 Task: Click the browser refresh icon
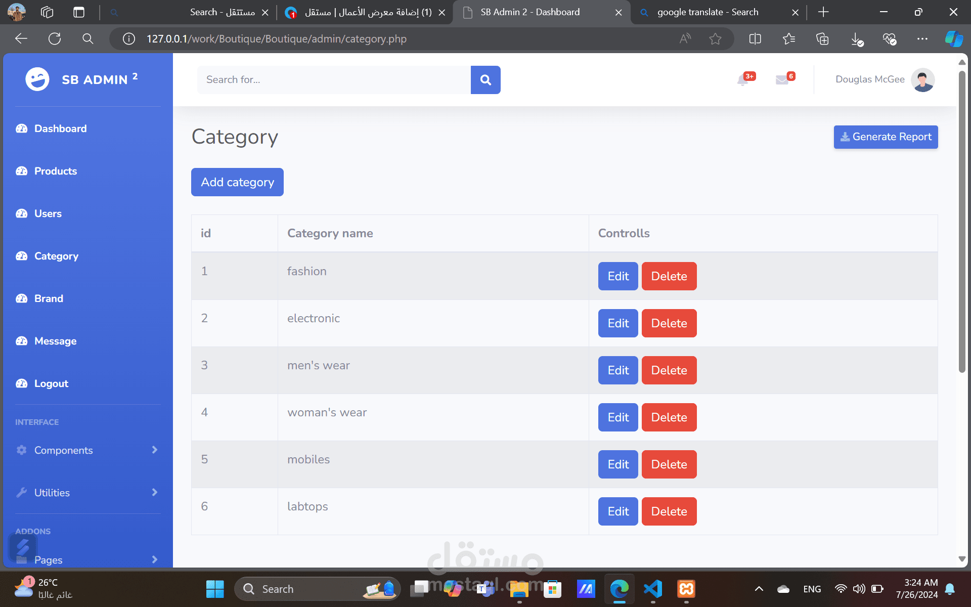[55, 39]
